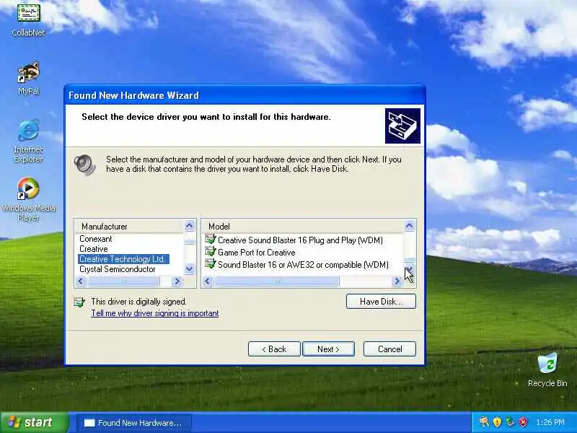The image size is (577, 433).
Task: Click the hardware wizard header icon
Action: (x=402, y=126)
